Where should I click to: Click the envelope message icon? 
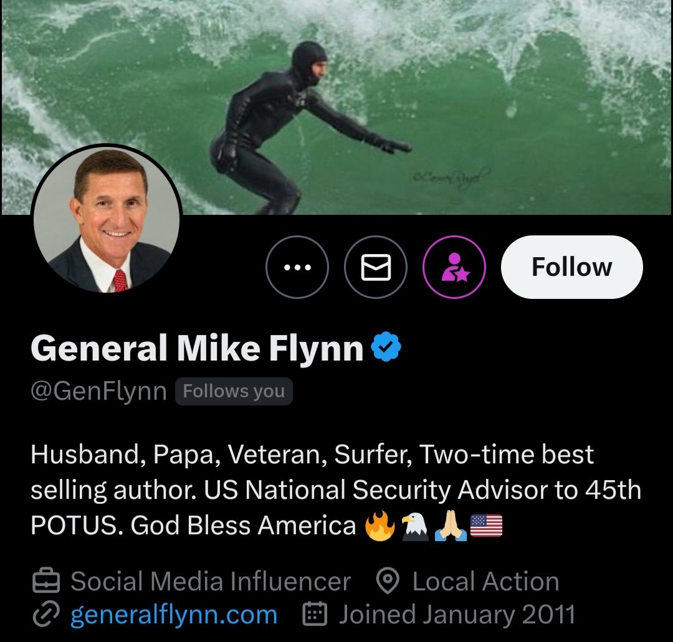[376, 268]
